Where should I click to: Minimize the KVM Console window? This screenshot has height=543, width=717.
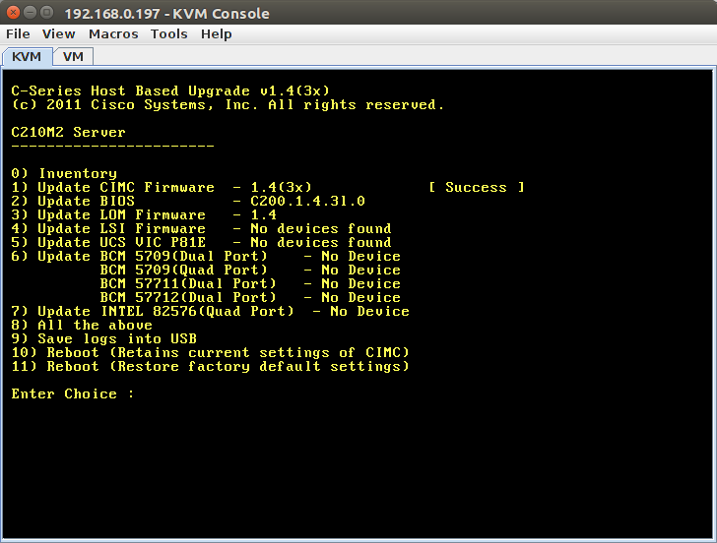pos(30,13)
